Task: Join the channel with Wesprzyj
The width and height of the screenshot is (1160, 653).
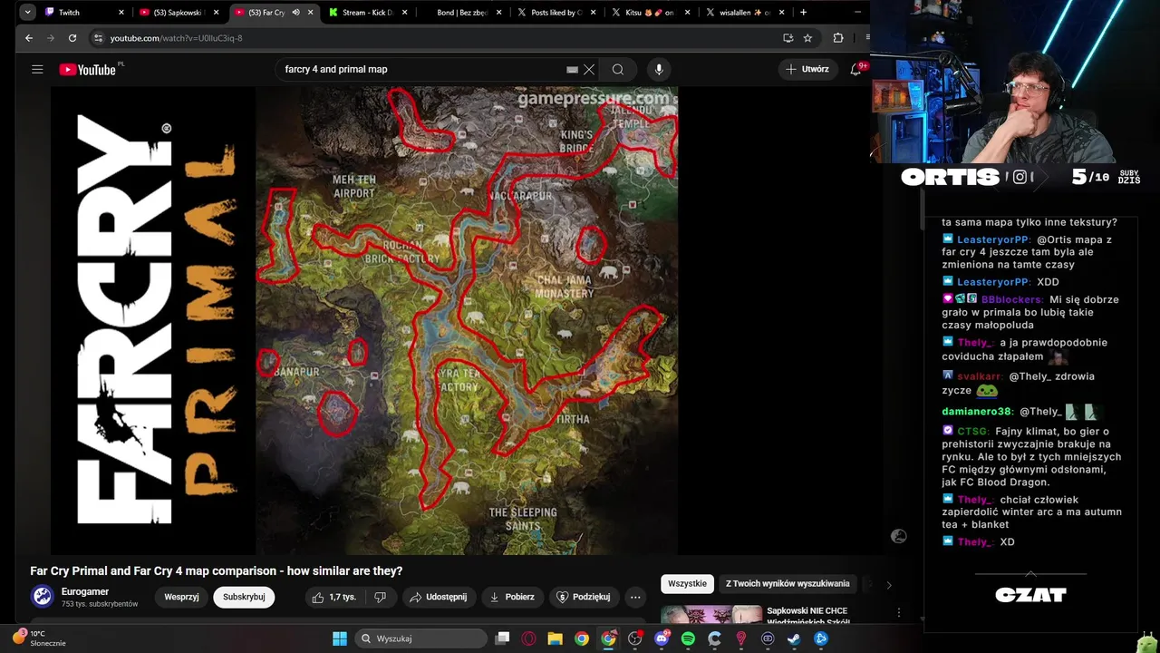Action: pos(181,597)
